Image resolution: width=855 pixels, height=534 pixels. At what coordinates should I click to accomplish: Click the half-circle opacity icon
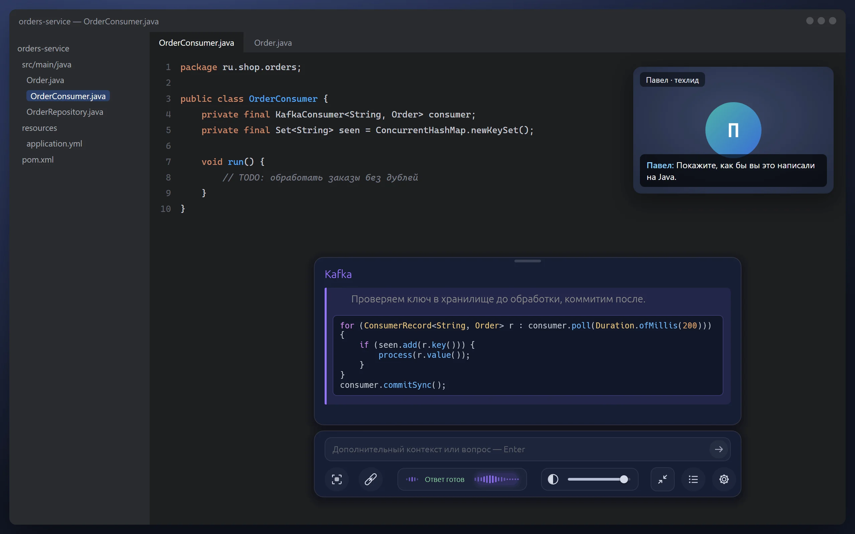(x=553, y=479)
